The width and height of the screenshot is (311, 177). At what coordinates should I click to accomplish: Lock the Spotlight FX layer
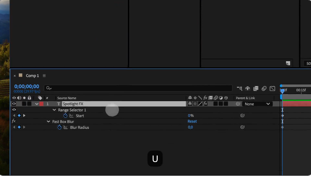pos(29,104)
